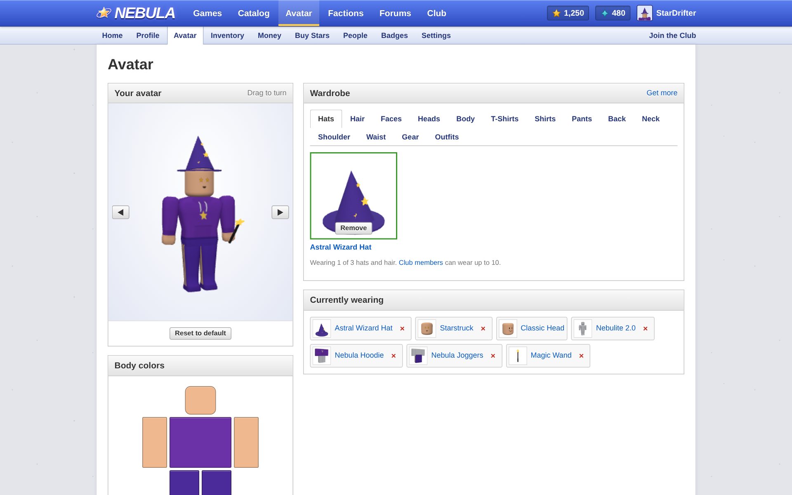
Task: Open Classic Head item link
Action: pos(542,328)
